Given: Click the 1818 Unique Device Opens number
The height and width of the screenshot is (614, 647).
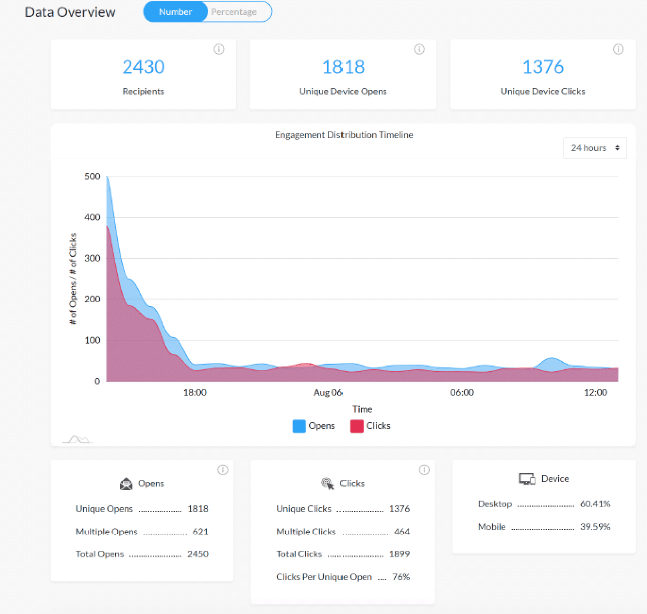Looking at the screenshot, I should tap(343, 67).
